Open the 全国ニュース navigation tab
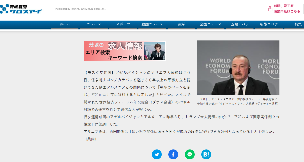 coord(211,24)
